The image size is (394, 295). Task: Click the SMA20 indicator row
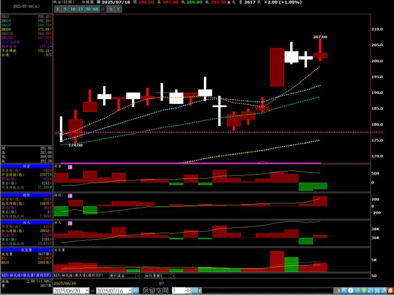pyautogui.click(x=27, y=25)
